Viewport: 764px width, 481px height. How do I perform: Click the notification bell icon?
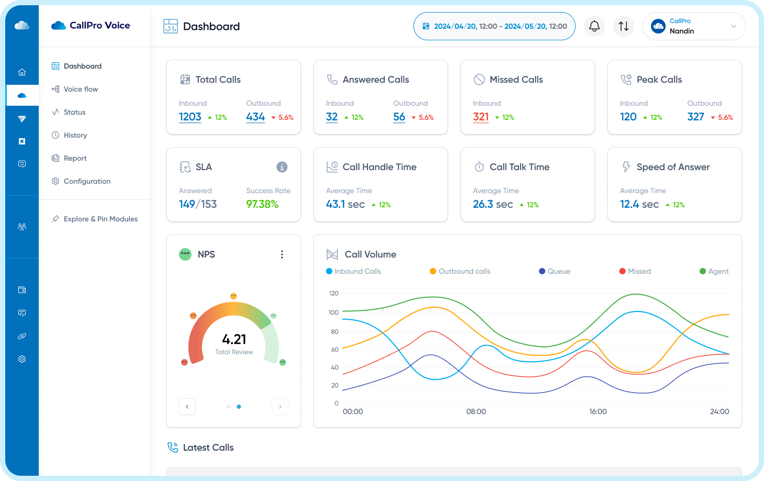click(x=594, y=26)
